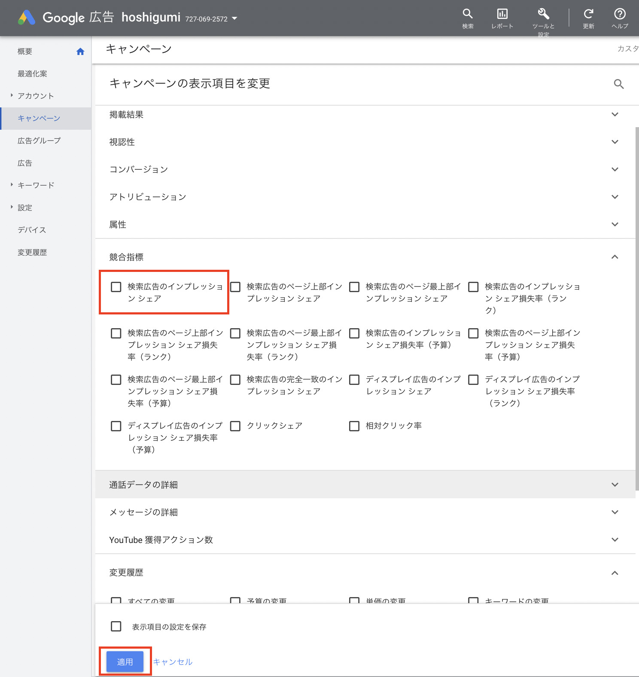Collapse the 競合指標 section
This screenshot has height=677, width=639.
pos(615,257)
